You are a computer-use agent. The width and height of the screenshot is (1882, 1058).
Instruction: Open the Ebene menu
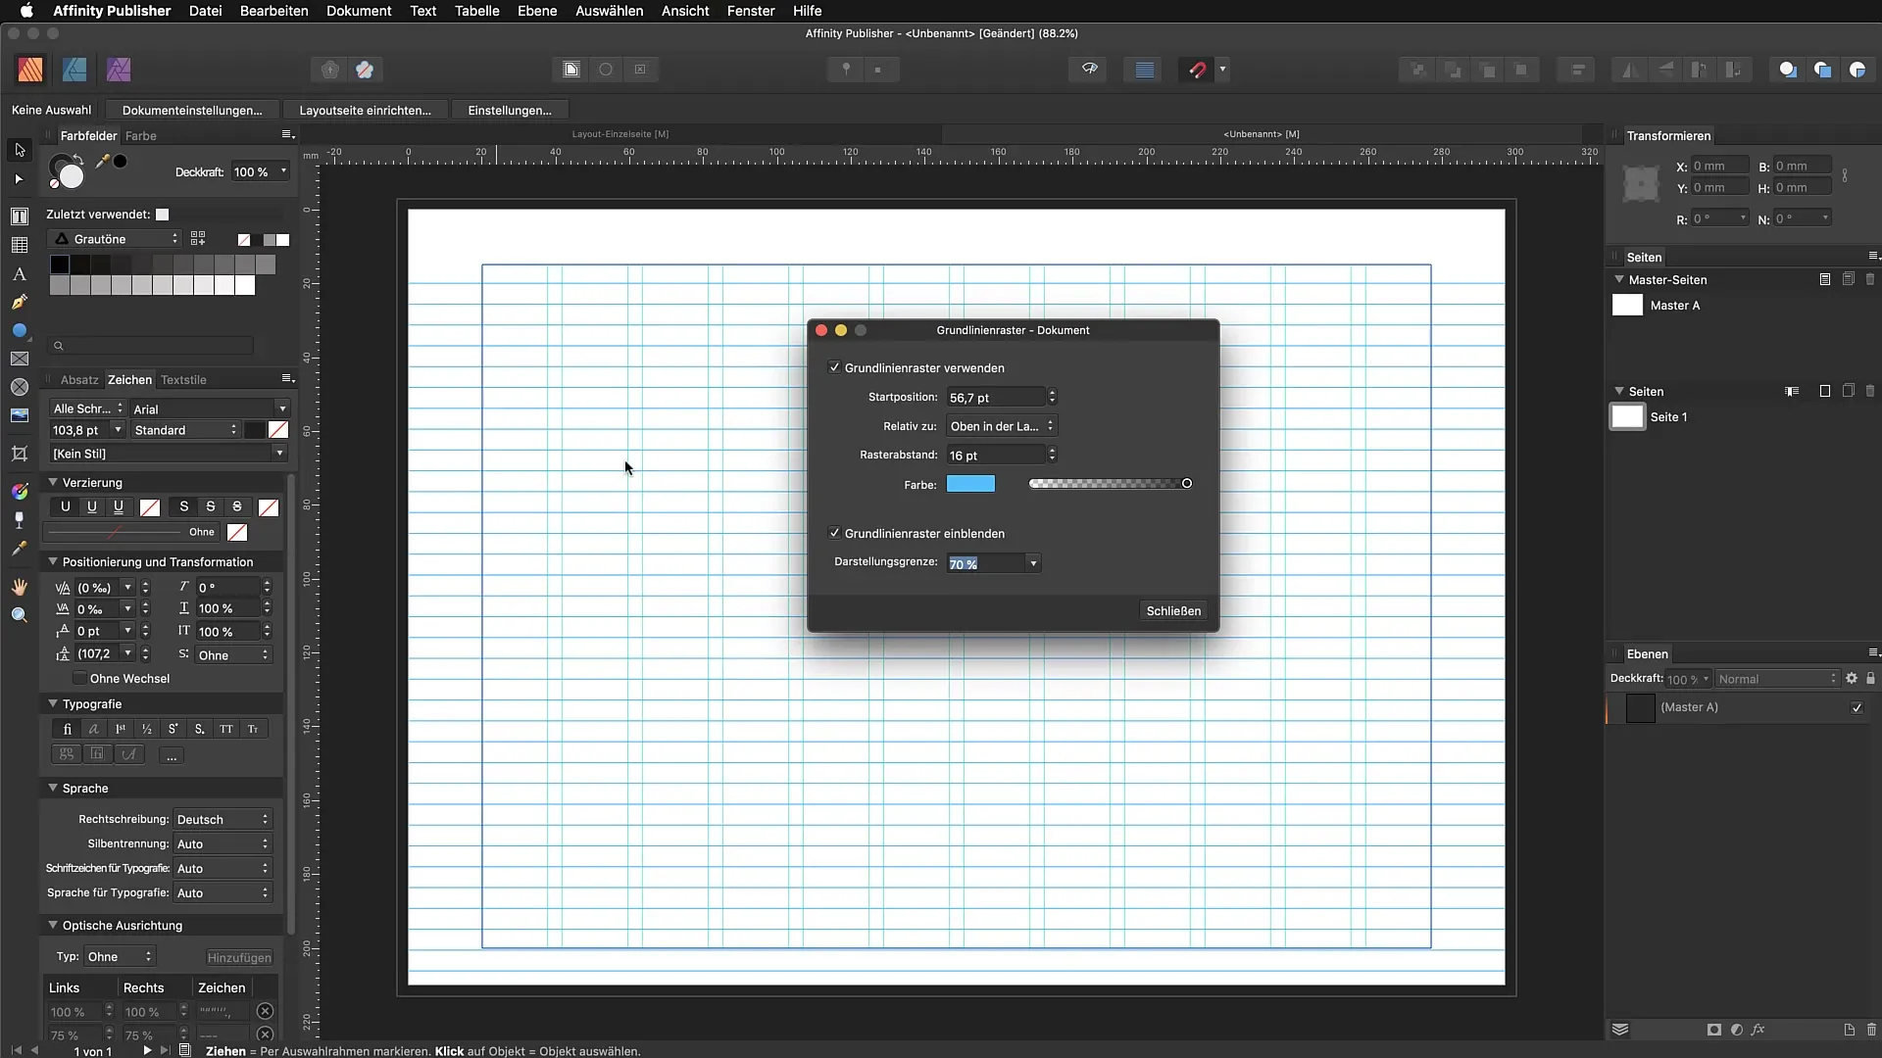[x=537, y=11]
